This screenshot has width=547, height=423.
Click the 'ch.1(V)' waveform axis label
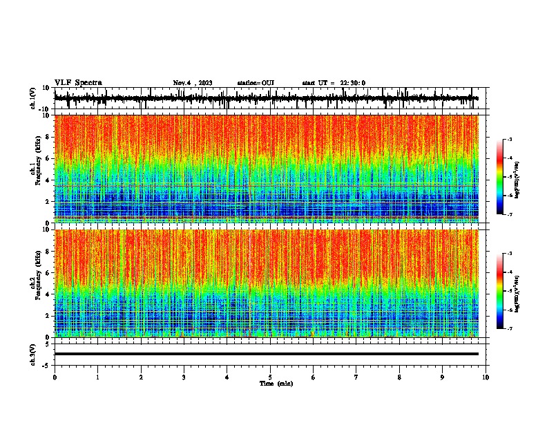pos(33,98)
